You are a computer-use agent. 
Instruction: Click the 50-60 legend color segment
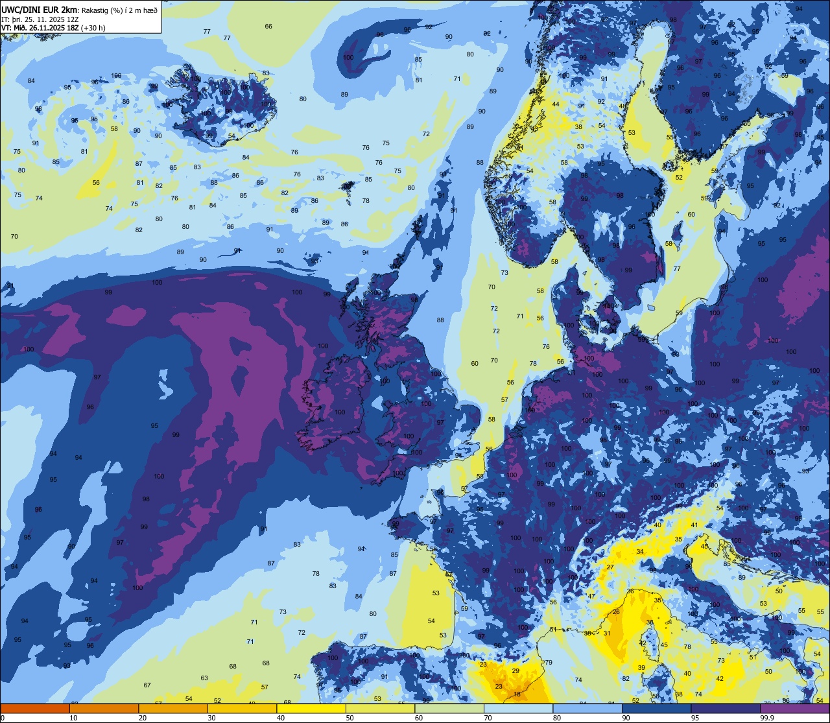click(x=380, y=708)
